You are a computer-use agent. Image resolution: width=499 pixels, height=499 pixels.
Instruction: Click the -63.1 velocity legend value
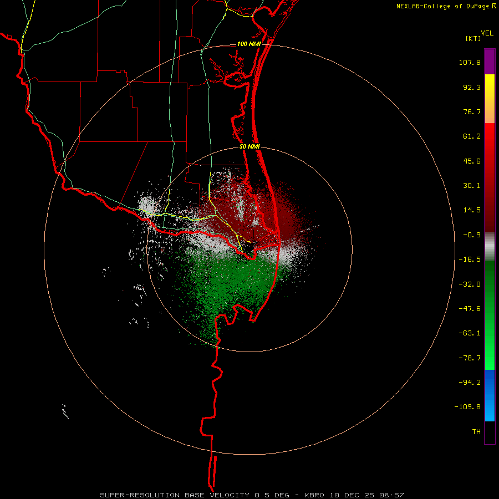click(x=470, y=333)
